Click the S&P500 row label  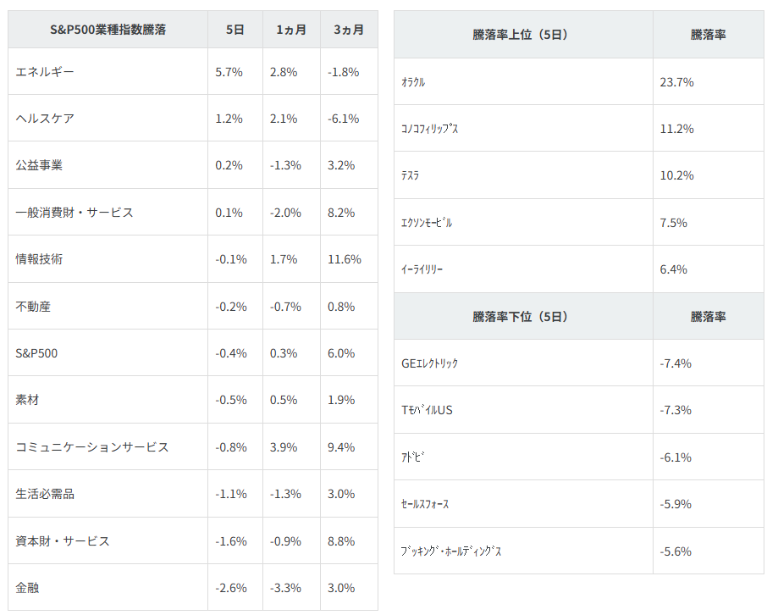pos(36,353)
